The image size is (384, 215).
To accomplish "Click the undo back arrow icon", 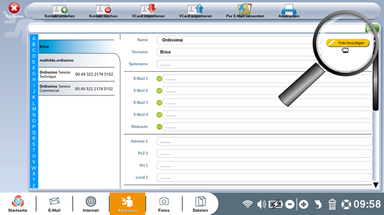I will (318, 204).
